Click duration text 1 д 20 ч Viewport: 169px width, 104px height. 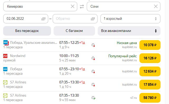coord(65,73)
